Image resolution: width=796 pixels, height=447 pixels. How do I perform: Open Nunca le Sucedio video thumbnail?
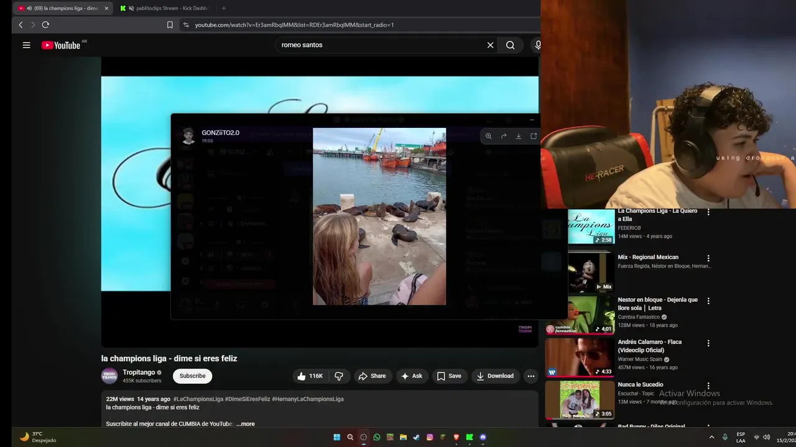[580, 400]
